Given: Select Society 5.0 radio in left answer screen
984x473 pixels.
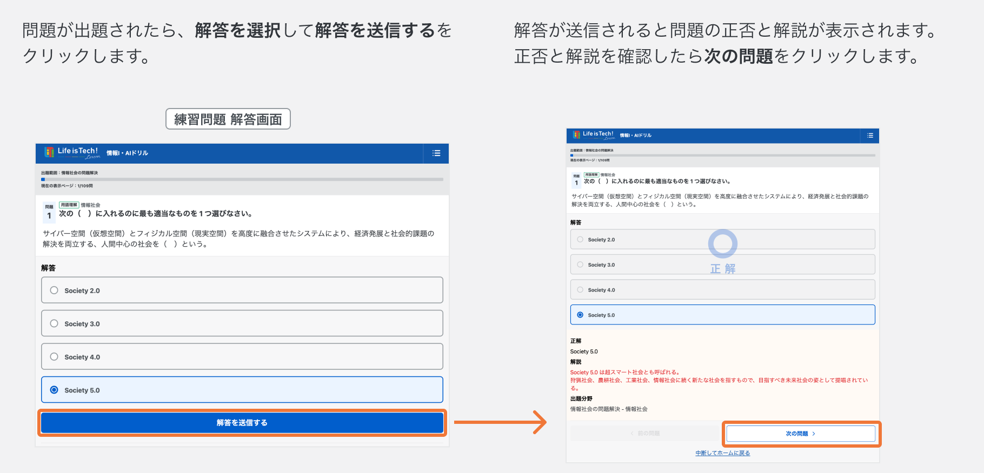Looking at the screenshot, I should 54,390.
